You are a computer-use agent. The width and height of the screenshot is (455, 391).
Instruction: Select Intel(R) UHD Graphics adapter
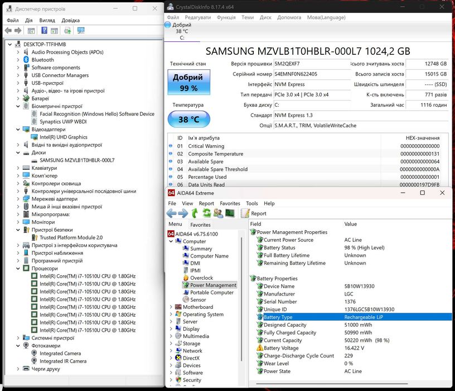[63, 137]
